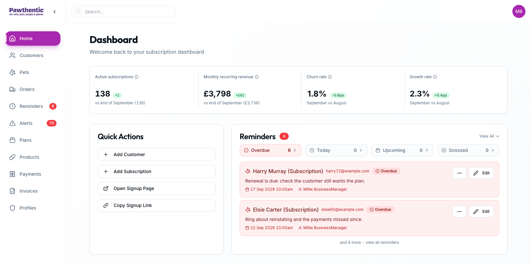This screenshot has height=265, width=531.
Task: Open the Pets section
Action: click(33, 72)
